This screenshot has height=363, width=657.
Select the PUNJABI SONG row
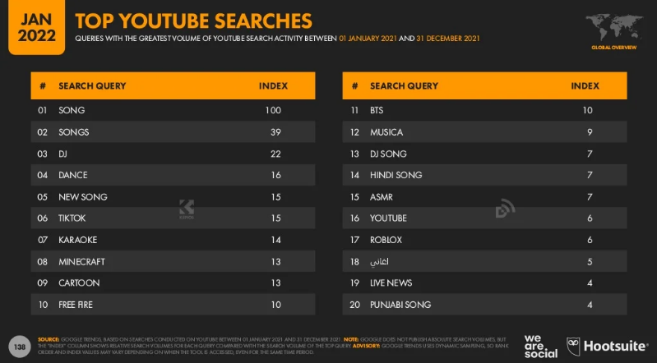[485, 305]
